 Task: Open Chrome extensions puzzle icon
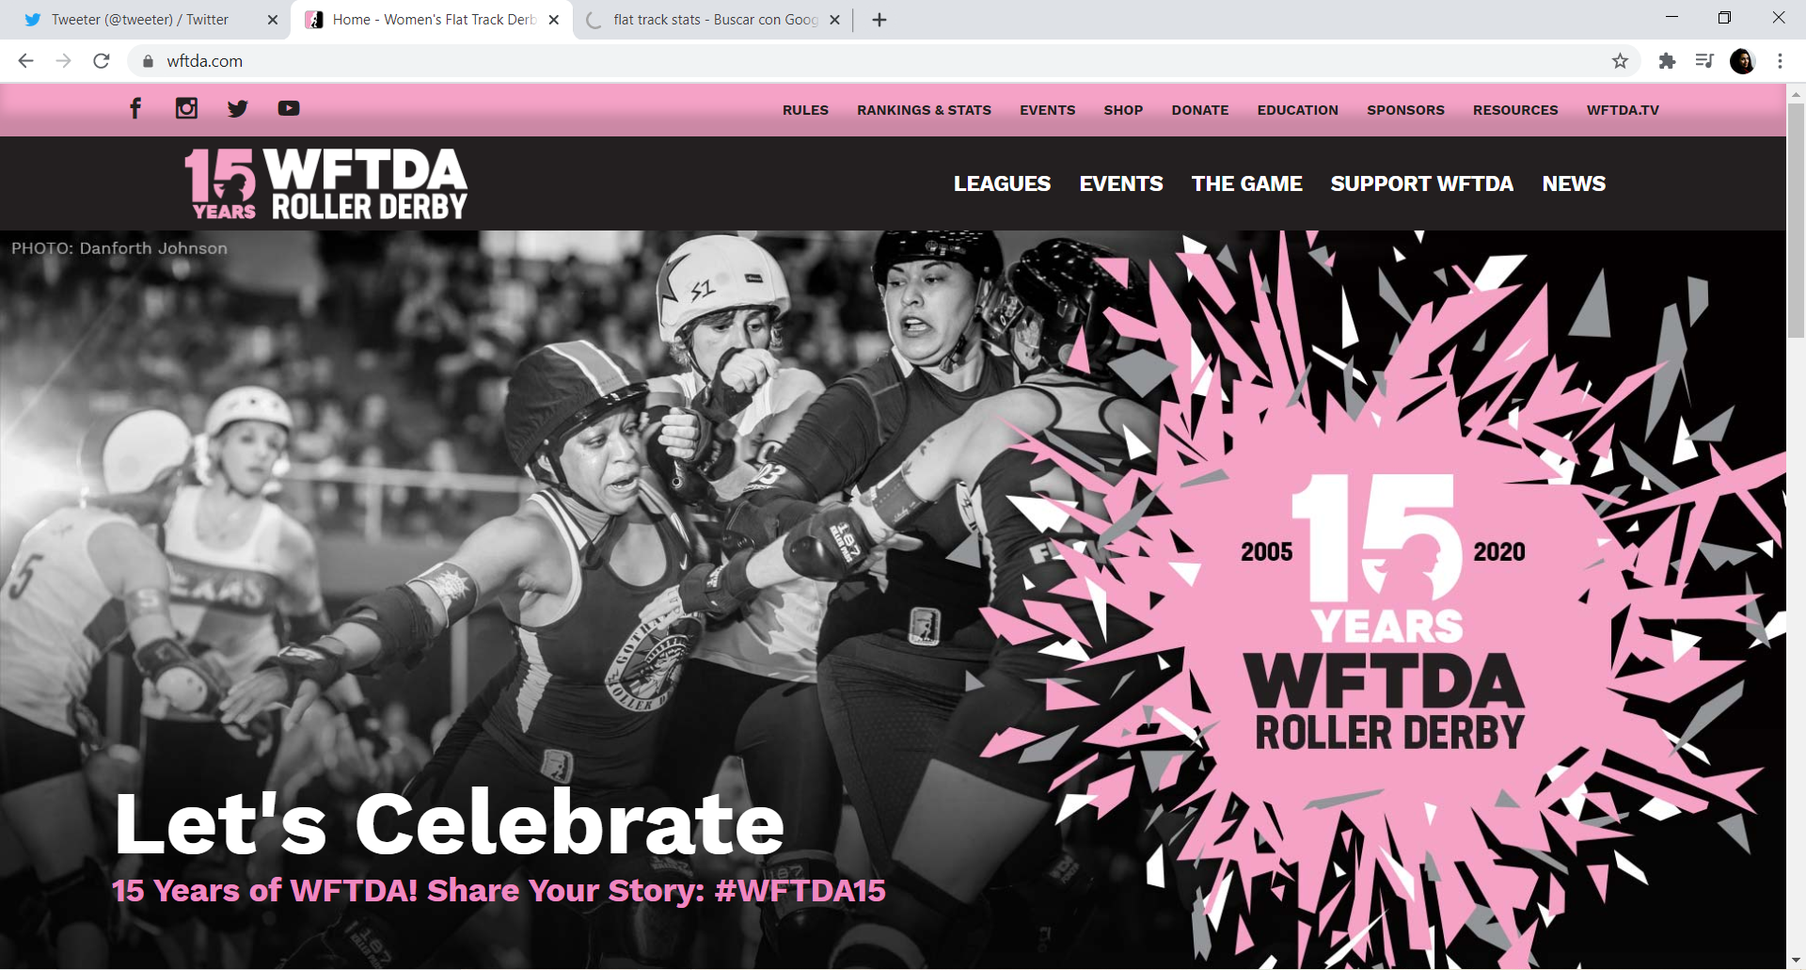point(1667,61)
